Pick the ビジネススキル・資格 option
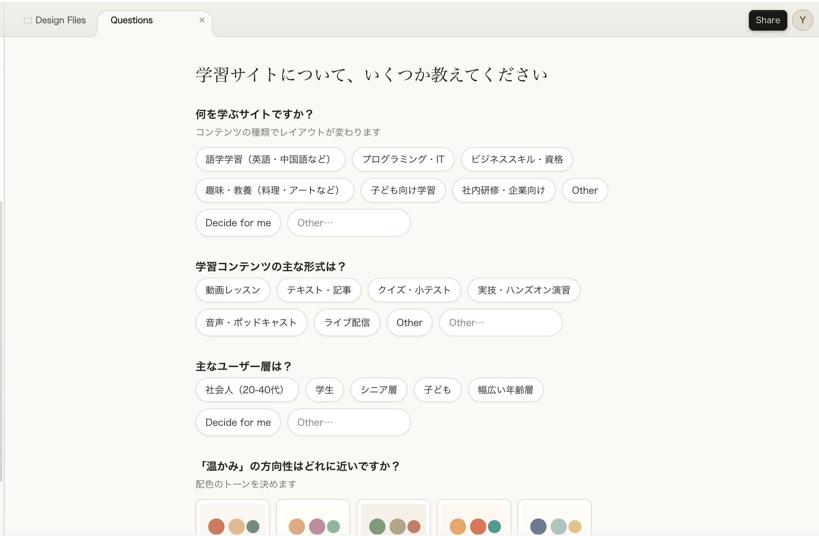The height and width of the screenshot is (536, 819). (516, 159)
